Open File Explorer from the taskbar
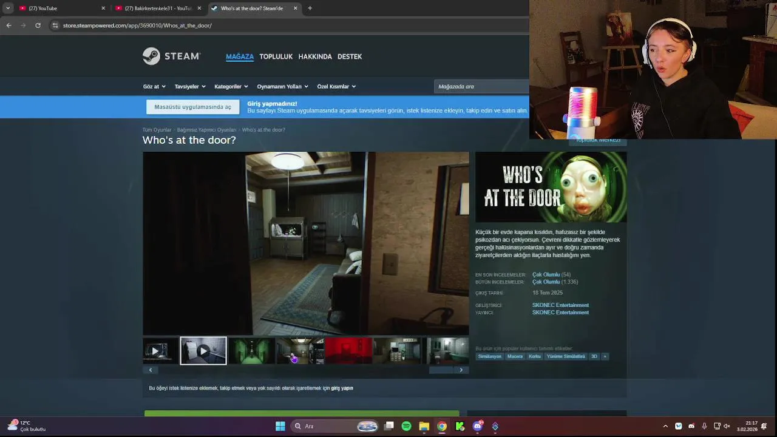Image resolution: width=777 pixels, height=437 pixels. [424, 426]
